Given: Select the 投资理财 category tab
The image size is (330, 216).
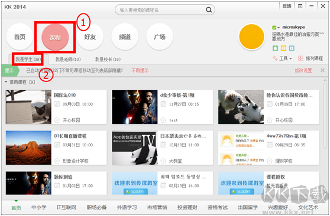Looking at the screenshot, I should tap(187, 207).
